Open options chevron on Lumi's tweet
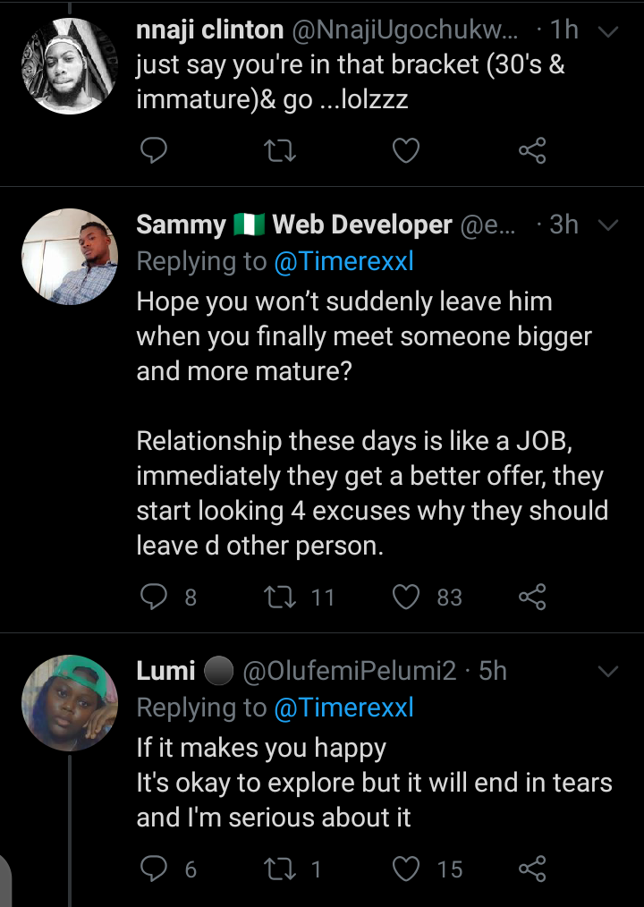The height and width of the screenshot is (907, 644). pyautogui.click(x=608, y=671)
